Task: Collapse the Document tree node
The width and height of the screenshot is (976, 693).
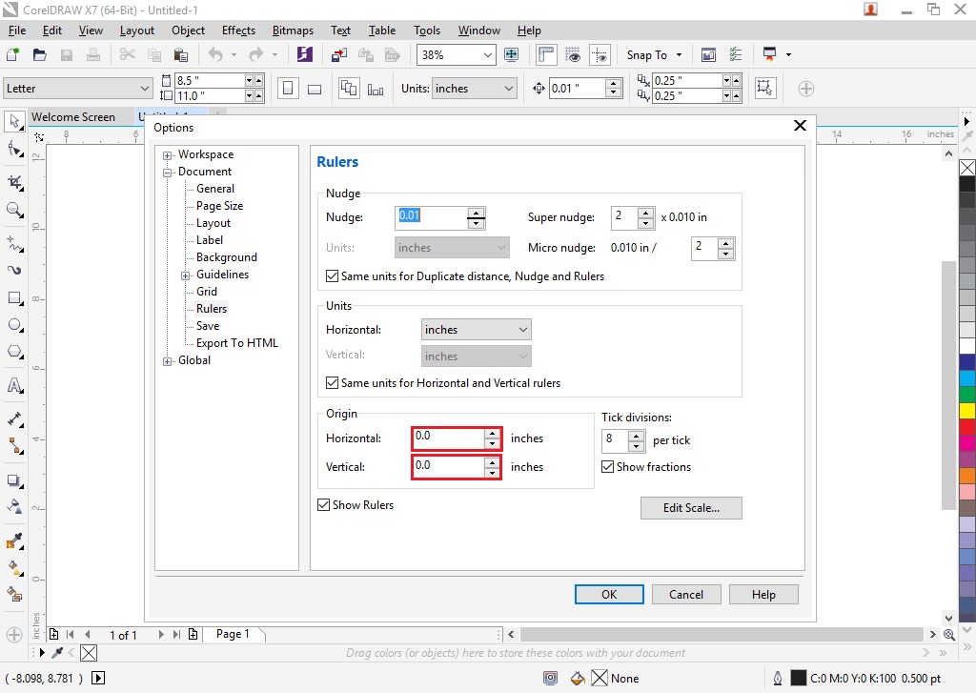Action: pyautogui.click(x=167, y=173)
